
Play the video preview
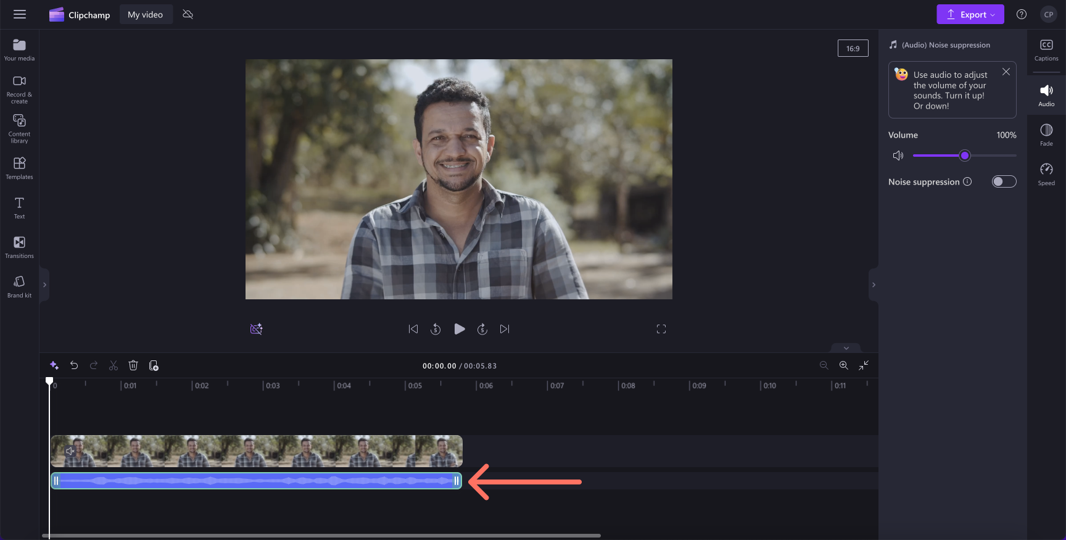(459, 329)
